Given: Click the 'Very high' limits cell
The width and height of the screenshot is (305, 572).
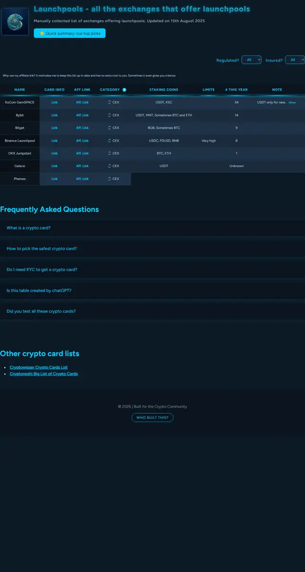Looking at the screenshot, I should point(209,141).
